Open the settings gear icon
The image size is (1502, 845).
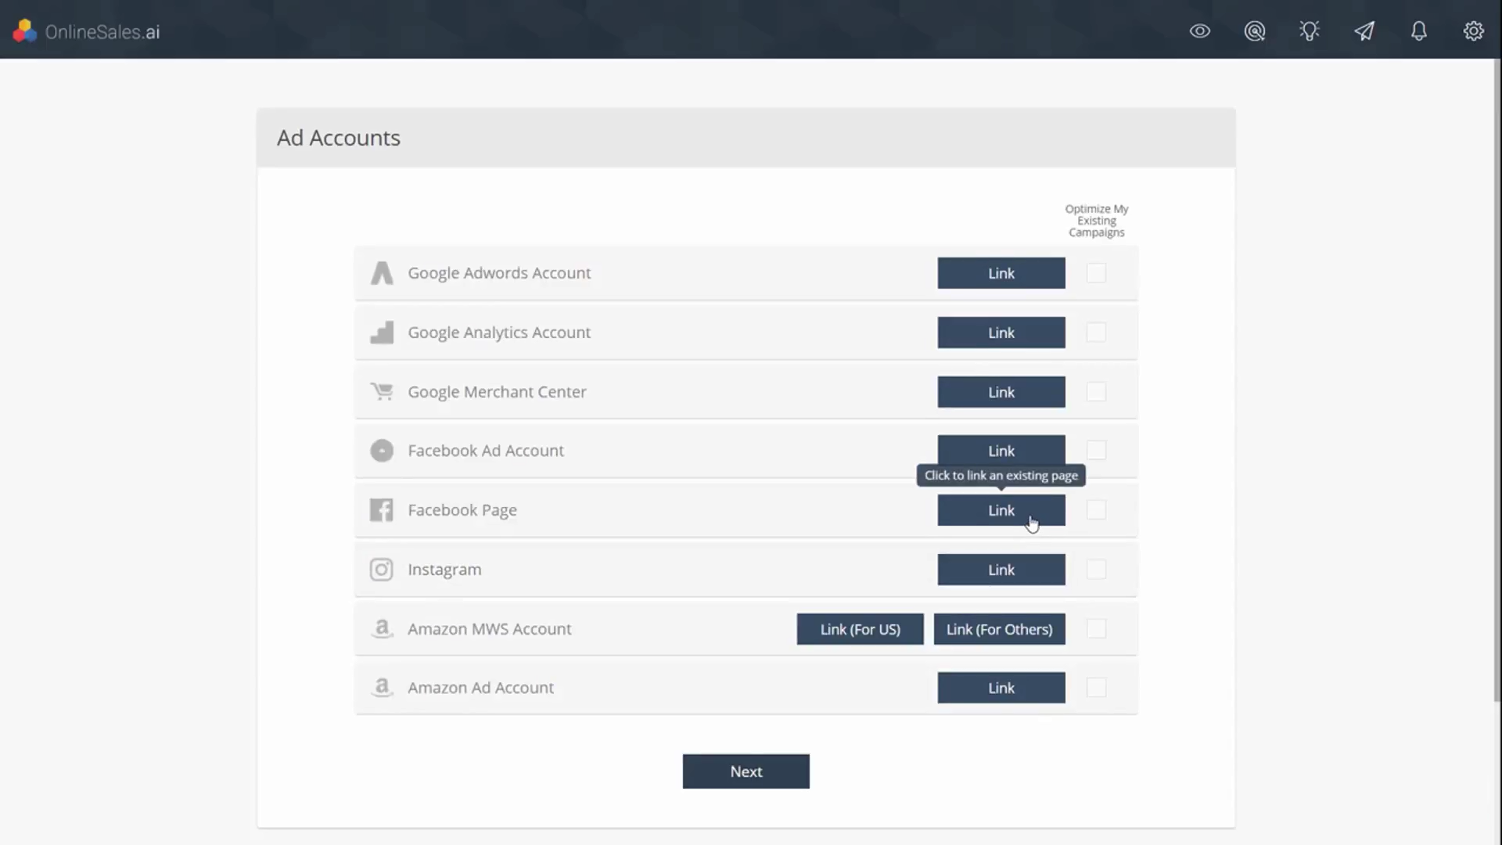1474,31
